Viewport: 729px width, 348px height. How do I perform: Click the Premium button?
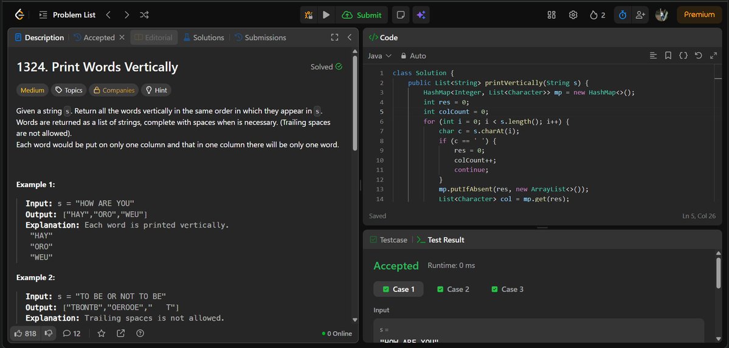[699, 15]
